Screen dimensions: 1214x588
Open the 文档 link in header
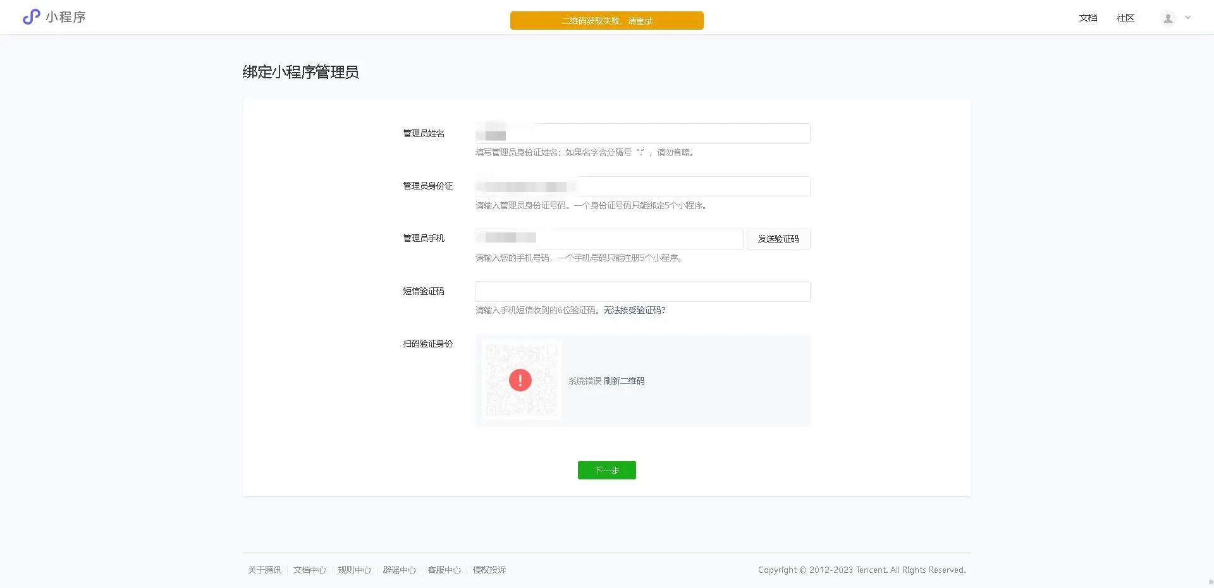pyautogui.click(x=1088, y=18)
